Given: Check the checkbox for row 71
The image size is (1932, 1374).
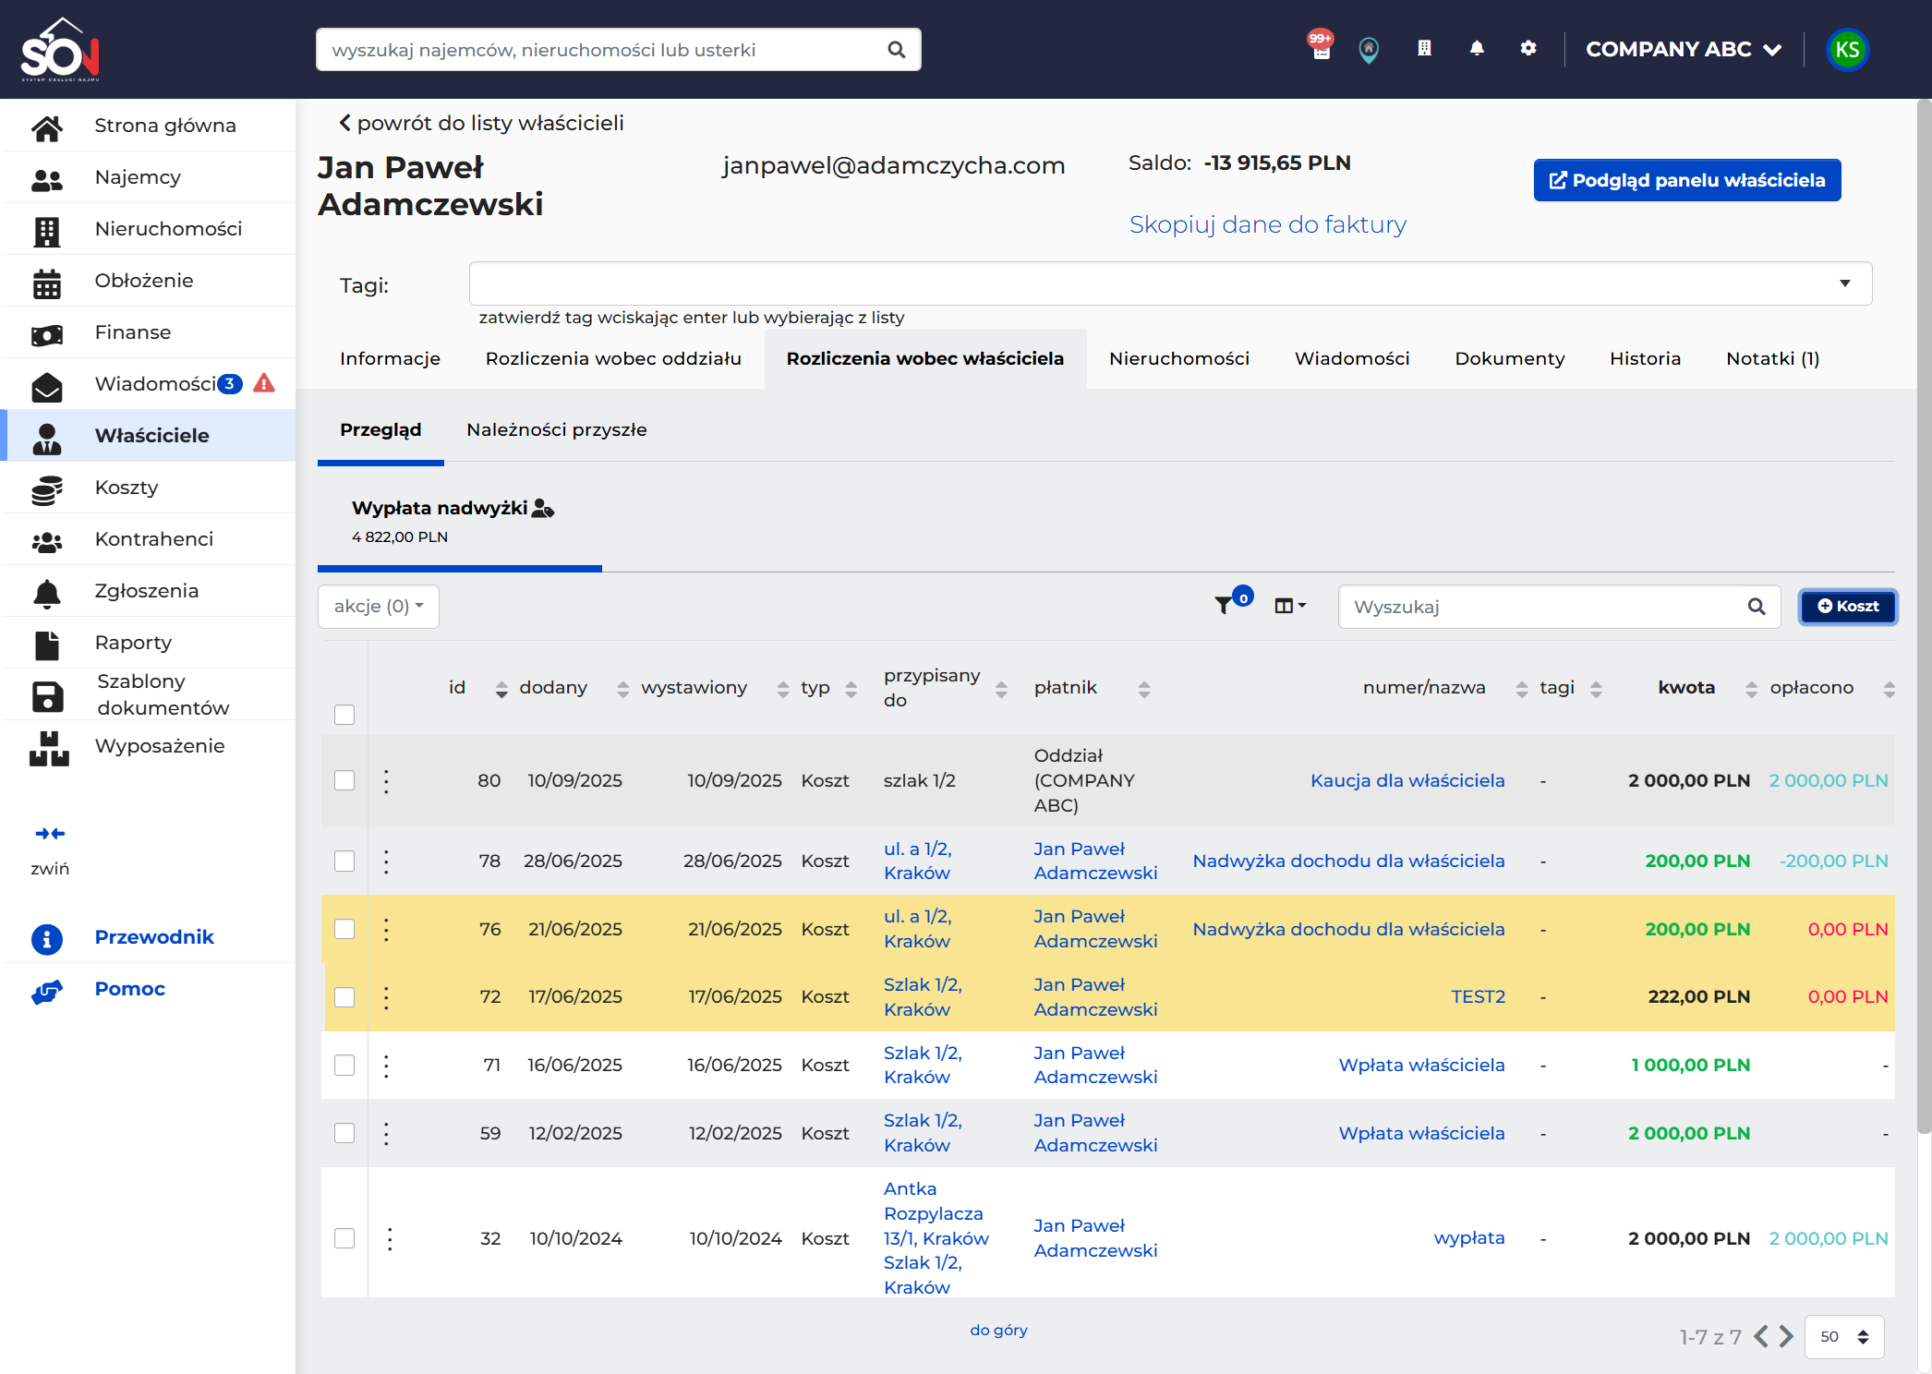Looking at the screenshot, I should [344, 1065].
